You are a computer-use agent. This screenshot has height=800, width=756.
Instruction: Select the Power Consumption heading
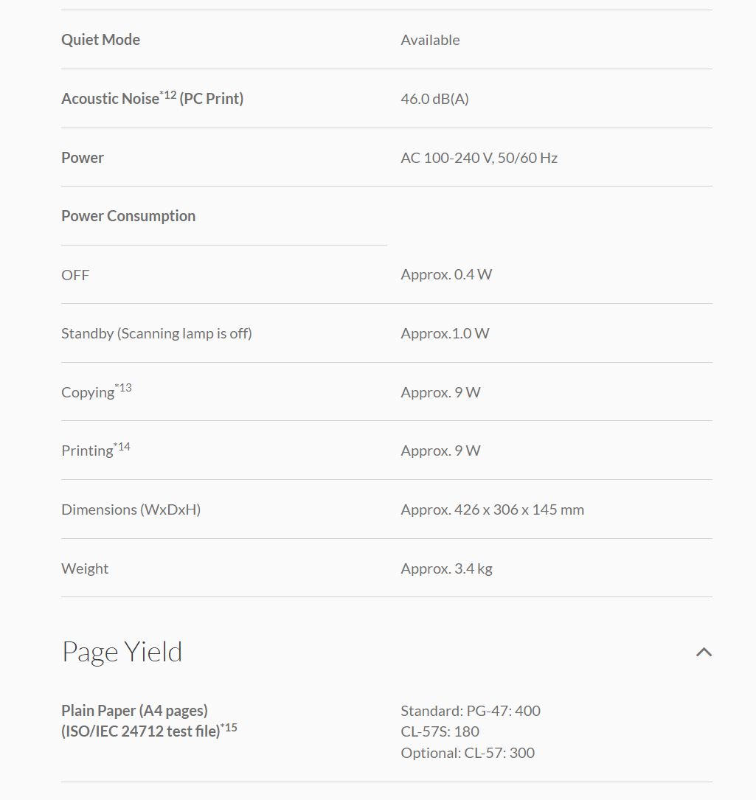(x=128, y=216)
